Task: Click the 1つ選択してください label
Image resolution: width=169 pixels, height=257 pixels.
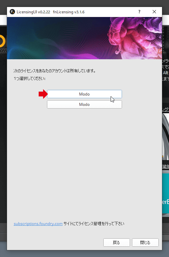Action: (x=30, y=79)
